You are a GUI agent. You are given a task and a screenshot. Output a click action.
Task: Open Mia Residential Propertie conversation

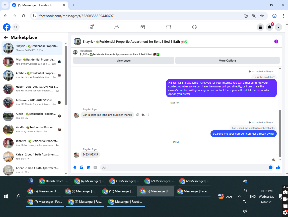point(32,62)
